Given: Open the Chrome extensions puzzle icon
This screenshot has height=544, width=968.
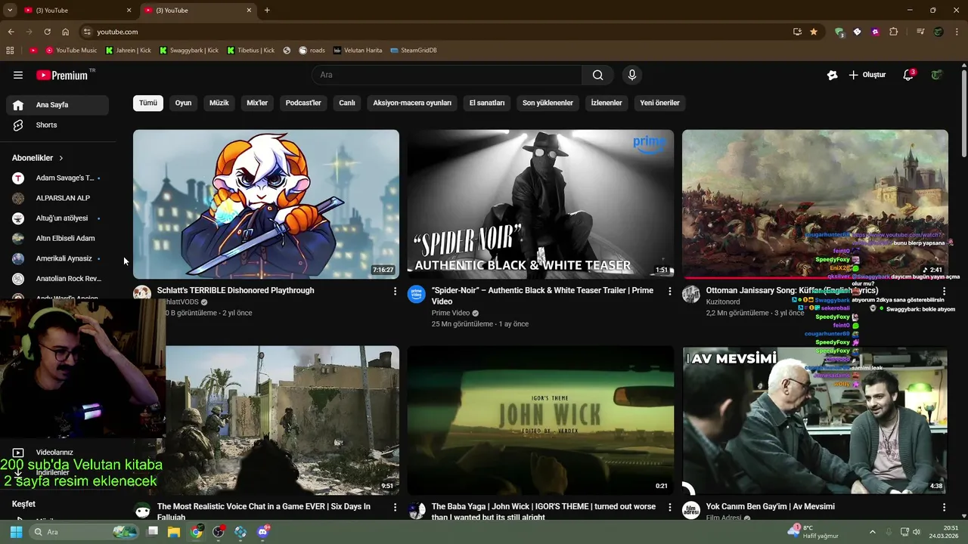Looking at the screenshot, I should click(x=894, y=32).
